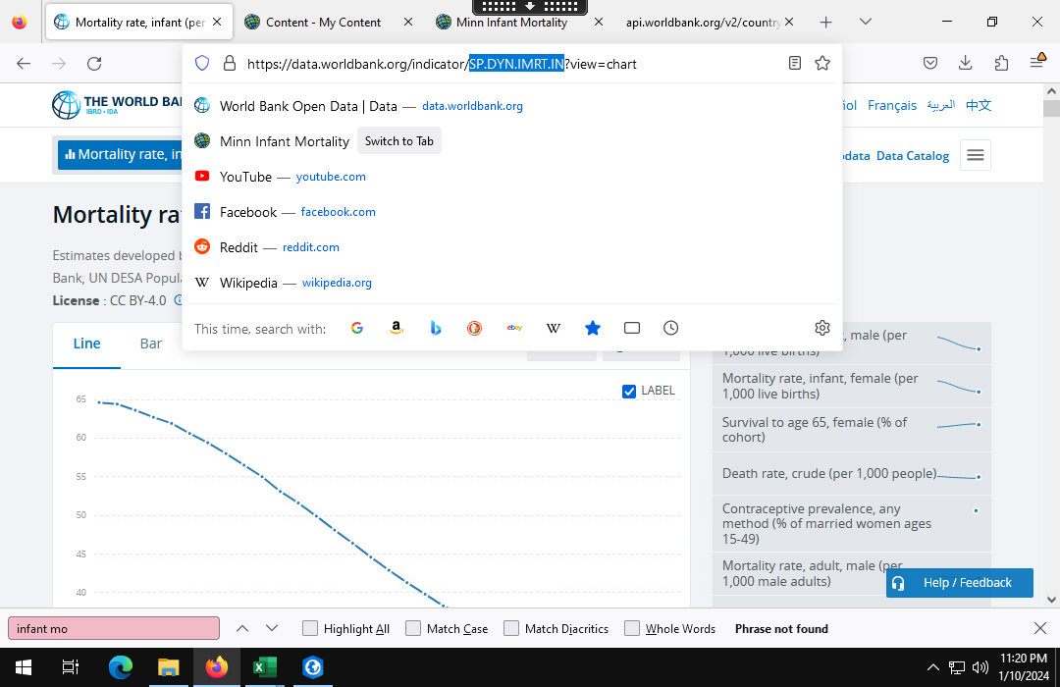Bookmark this page with star icon
Image resolution: width=1060 pixels, height=687 pixels.
pos(822,64)
